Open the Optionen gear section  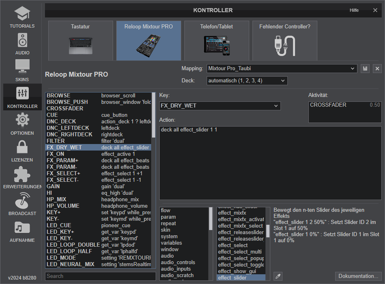pyautogui.click(x=22, y=124)
